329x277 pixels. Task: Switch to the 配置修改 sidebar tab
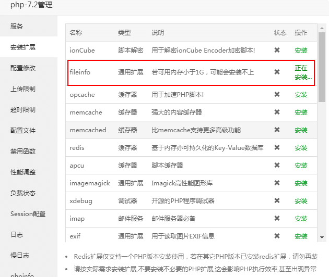tap(23, 68)
